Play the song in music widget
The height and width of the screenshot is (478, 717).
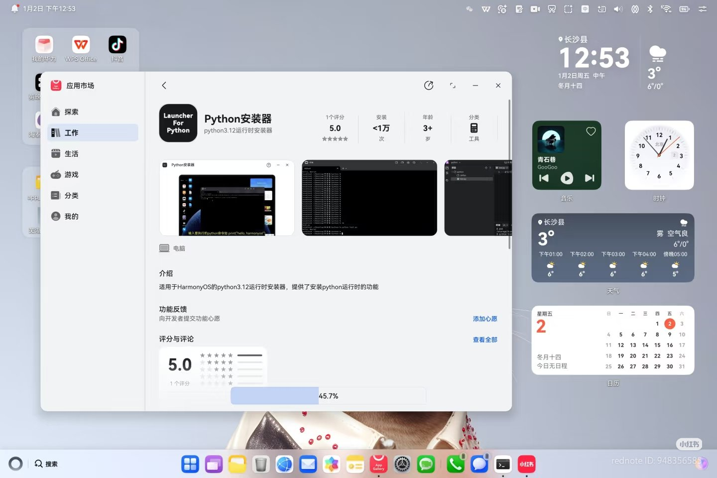click(x=567, y=178)
